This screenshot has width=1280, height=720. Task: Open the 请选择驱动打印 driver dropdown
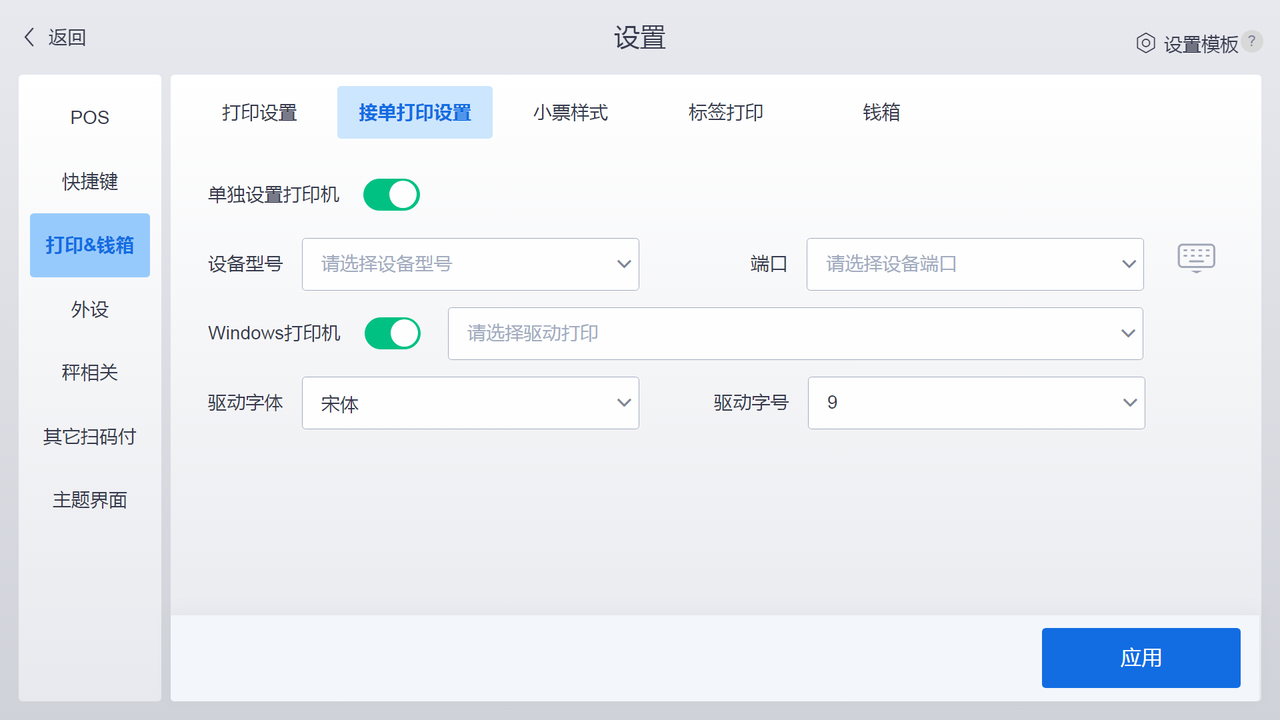[795, 333]
